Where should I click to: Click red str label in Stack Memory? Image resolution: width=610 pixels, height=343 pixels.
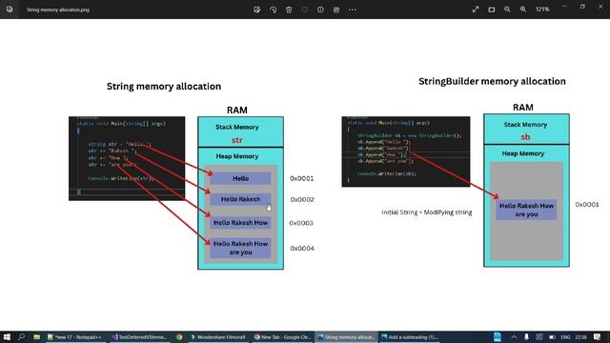pos(237,140)
